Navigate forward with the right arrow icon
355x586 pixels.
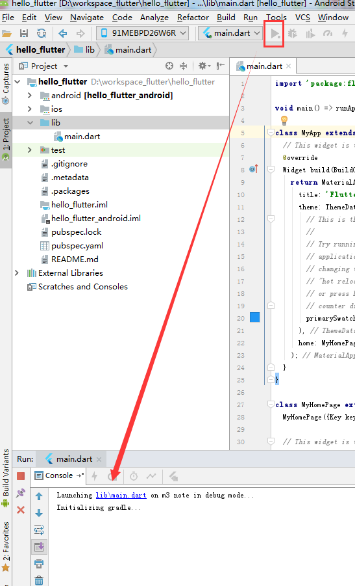pyautogui.click(x=80, y=34)
